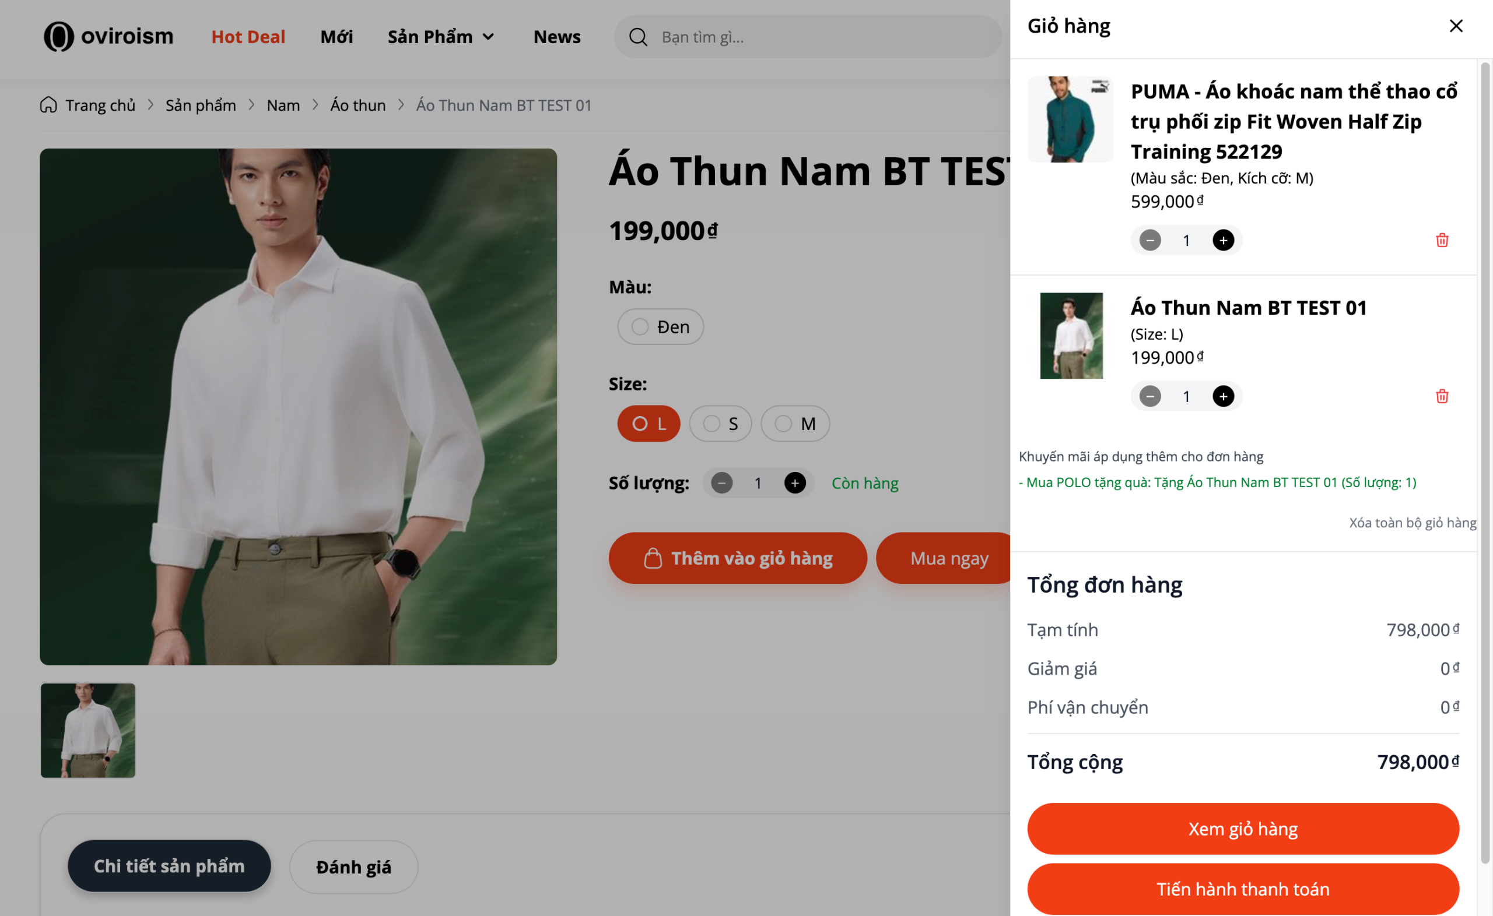This screenshot has height=916, width=1493.
Task: Click the search magnifier icon
Action: [637, 37]
